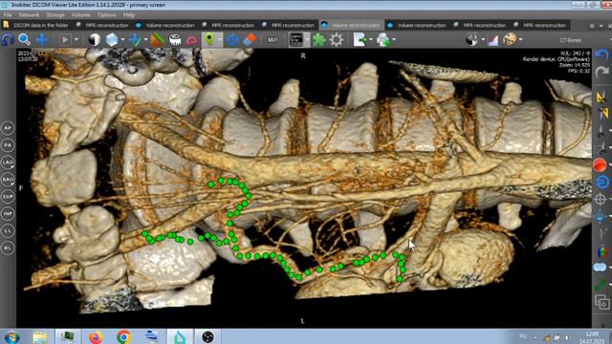Screen dimensions: 612x344
Task: Toggle MIP rendering mode
Action: point(273,40)
